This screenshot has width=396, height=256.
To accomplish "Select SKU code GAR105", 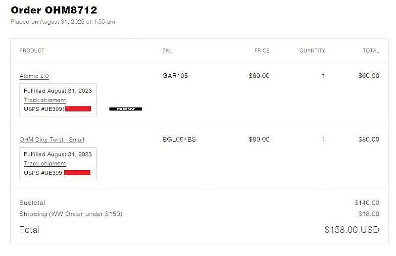I will pyautogui.click(x=175, y=76).
